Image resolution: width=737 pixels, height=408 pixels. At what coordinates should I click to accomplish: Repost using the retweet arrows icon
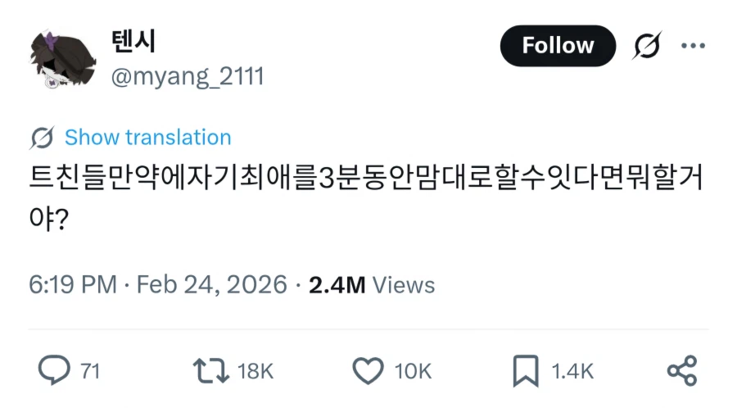point(210,371)
